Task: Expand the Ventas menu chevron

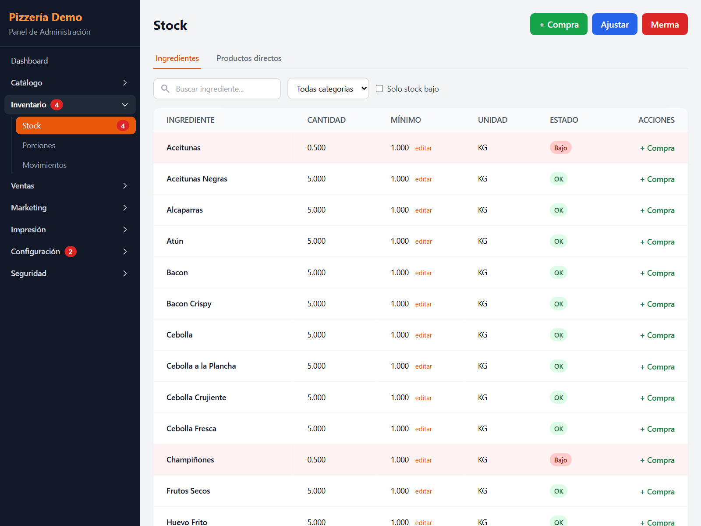Action: point(125,186)
